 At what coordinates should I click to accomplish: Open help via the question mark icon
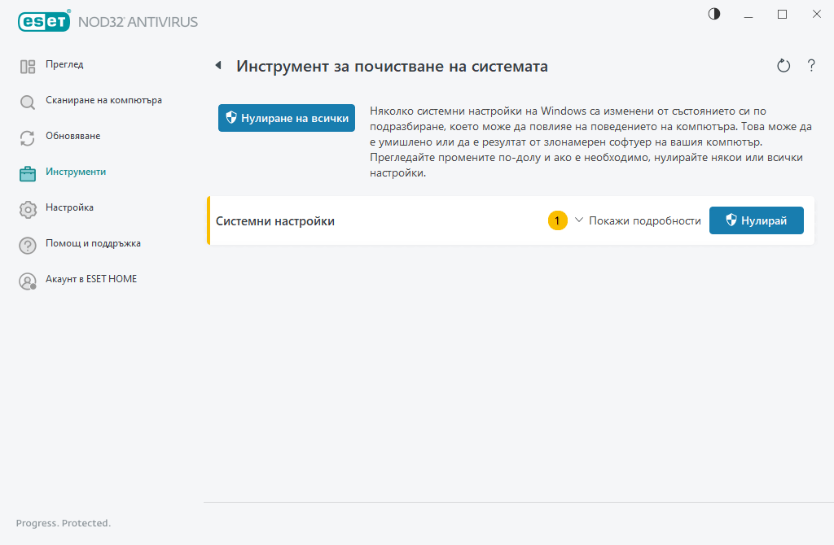[x=811, y=65]
